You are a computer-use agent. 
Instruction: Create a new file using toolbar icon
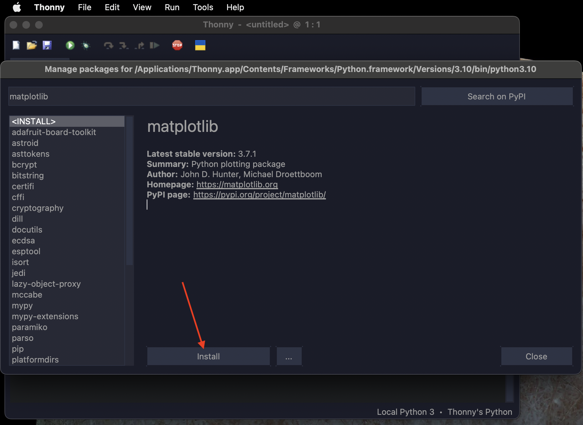point(16,45)
